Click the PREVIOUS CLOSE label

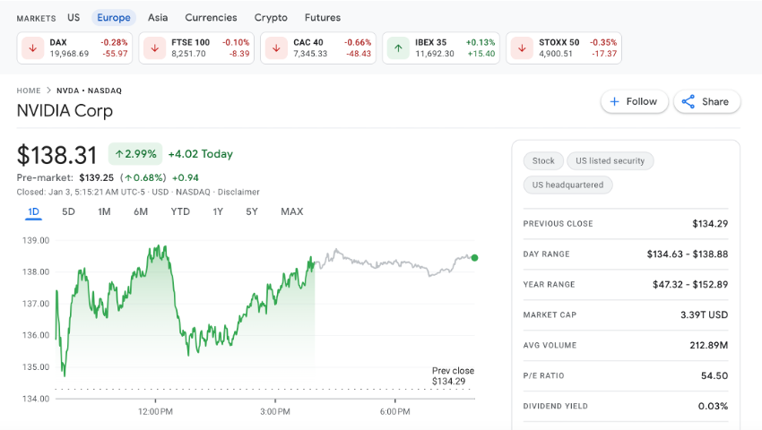(x=558, y=224)
